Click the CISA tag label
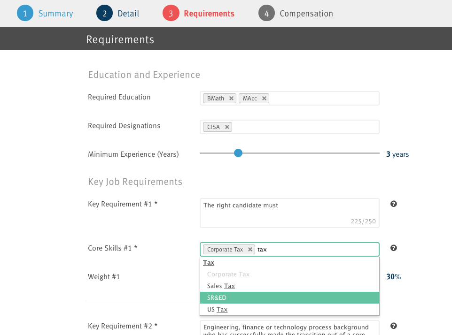The image size is (452, 335). click(x=213, y=127)
